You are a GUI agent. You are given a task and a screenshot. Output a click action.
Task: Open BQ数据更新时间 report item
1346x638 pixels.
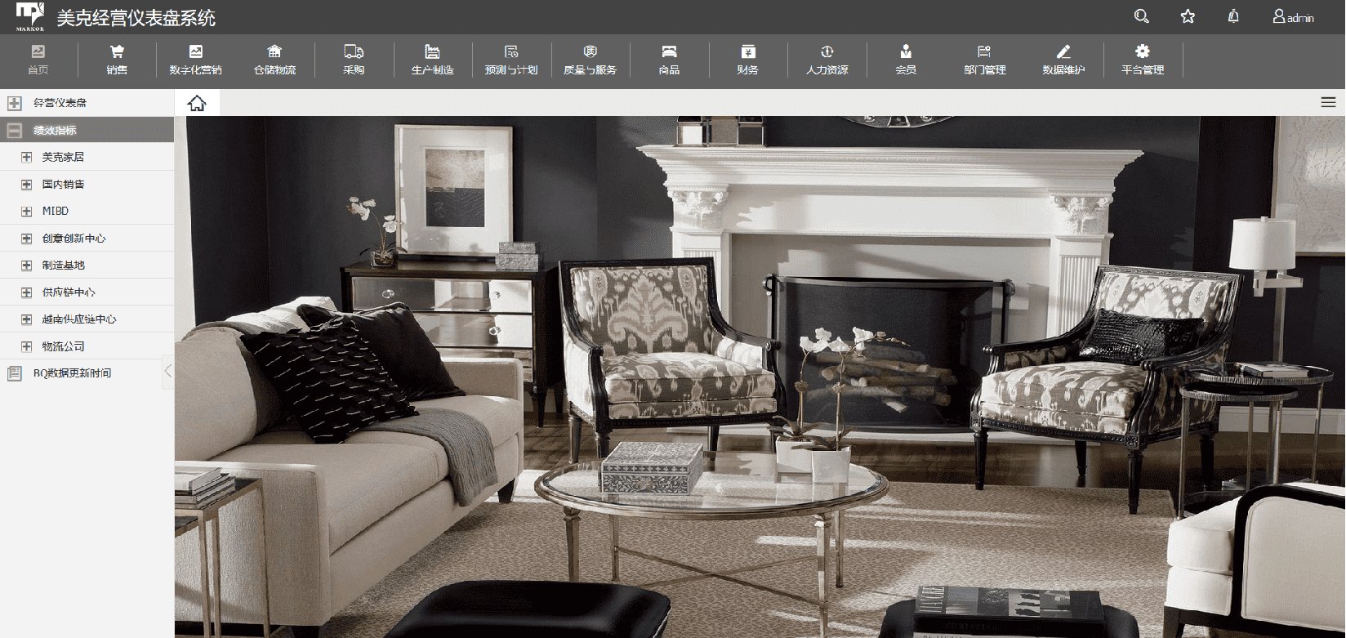[x=72, y=373]
